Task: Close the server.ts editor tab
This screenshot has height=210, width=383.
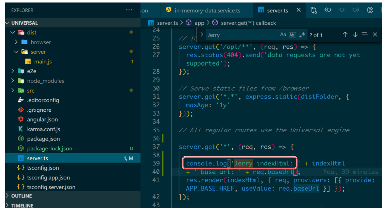Action: click(298, 10)
